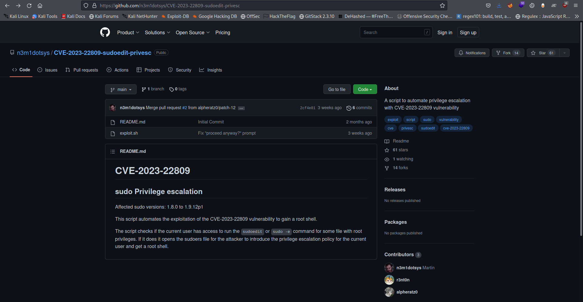This screenshot has height=302, width=583.
Task: Open the star lists dropdown arrow
Action: pos(564,53)
